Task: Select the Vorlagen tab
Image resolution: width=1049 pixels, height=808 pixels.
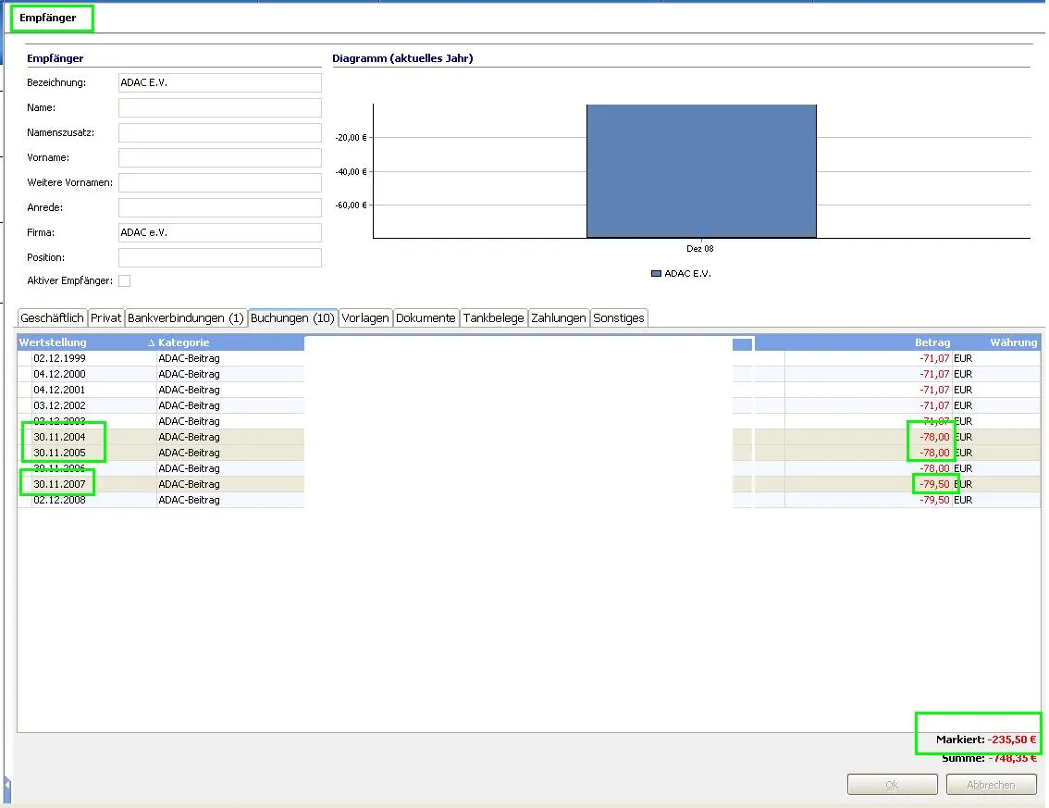Action: (x=365, y=317)
